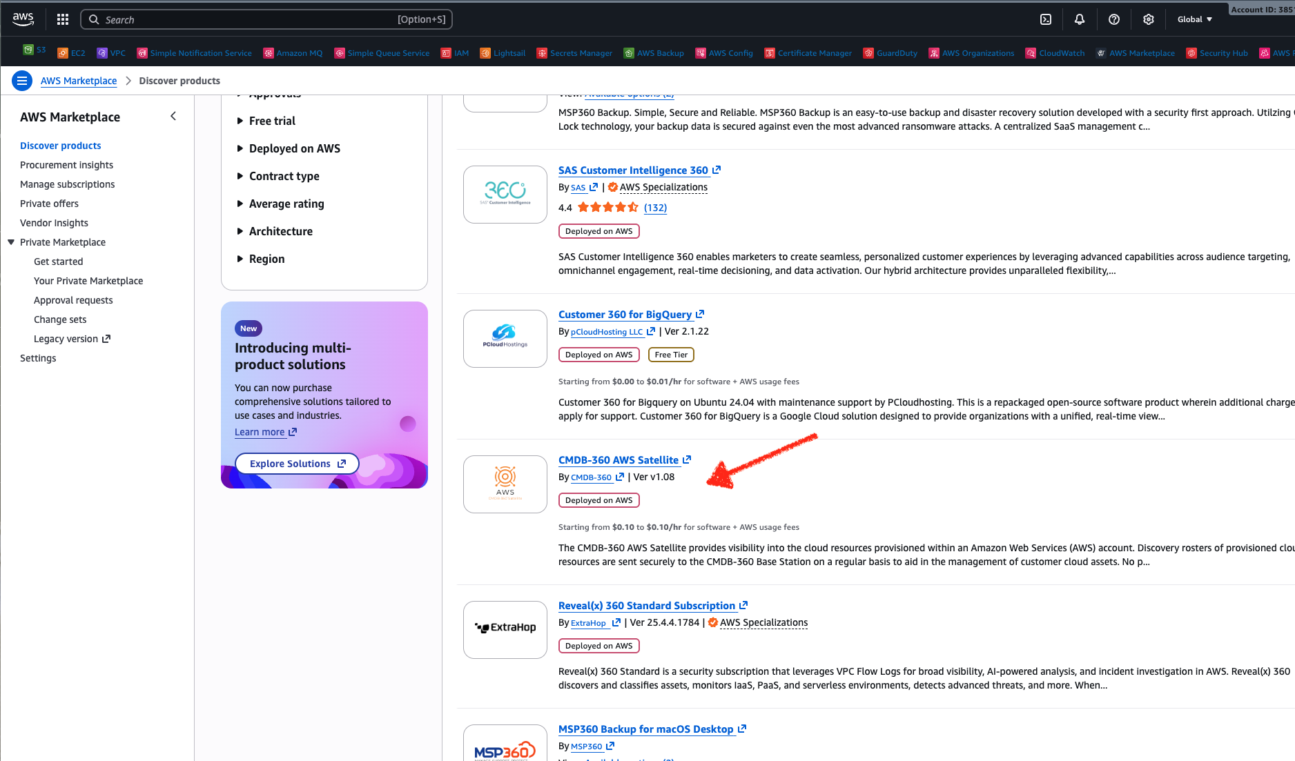Image resolution: width=1295 pixels, height=761 pixels.
Task: Open Vendor Insights in sidebar
Action: (x=54, y=223)
